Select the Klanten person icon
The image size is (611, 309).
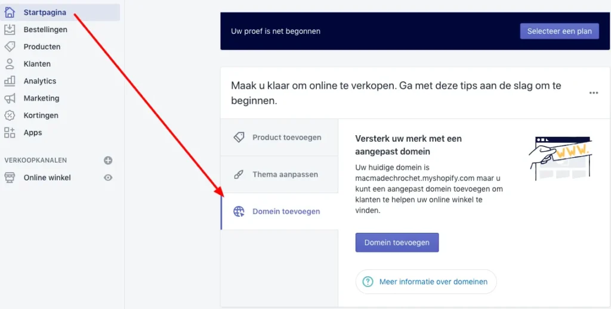10,64
